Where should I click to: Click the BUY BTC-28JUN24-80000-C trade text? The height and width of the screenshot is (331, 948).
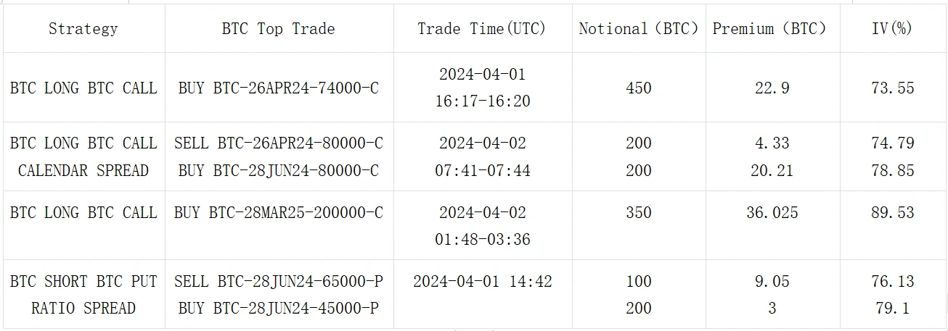pos(279,171)
